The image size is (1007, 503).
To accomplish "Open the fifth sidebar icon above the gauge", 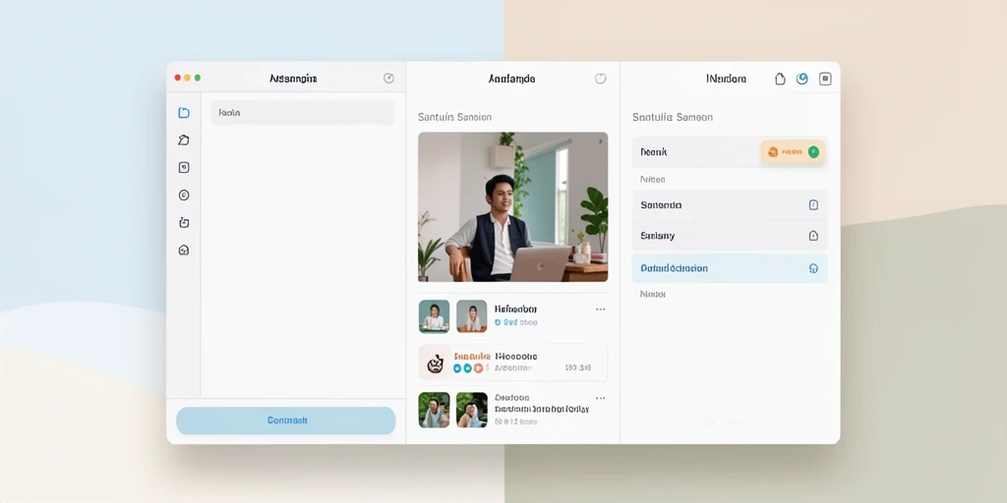I will (184, 223).
